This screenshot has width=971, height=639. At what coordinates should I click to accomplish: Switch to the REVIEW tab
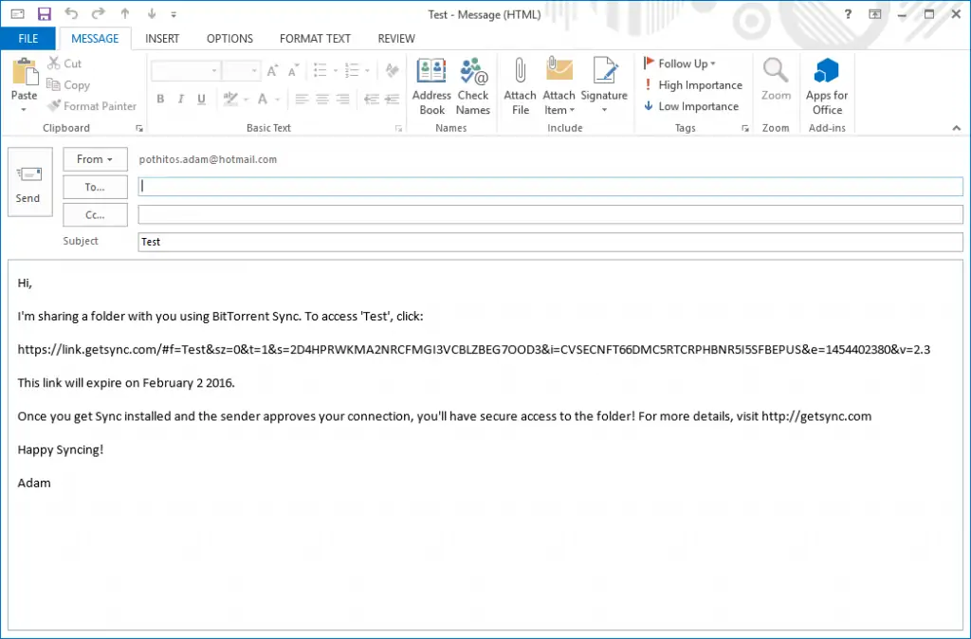tap(396, 38)
